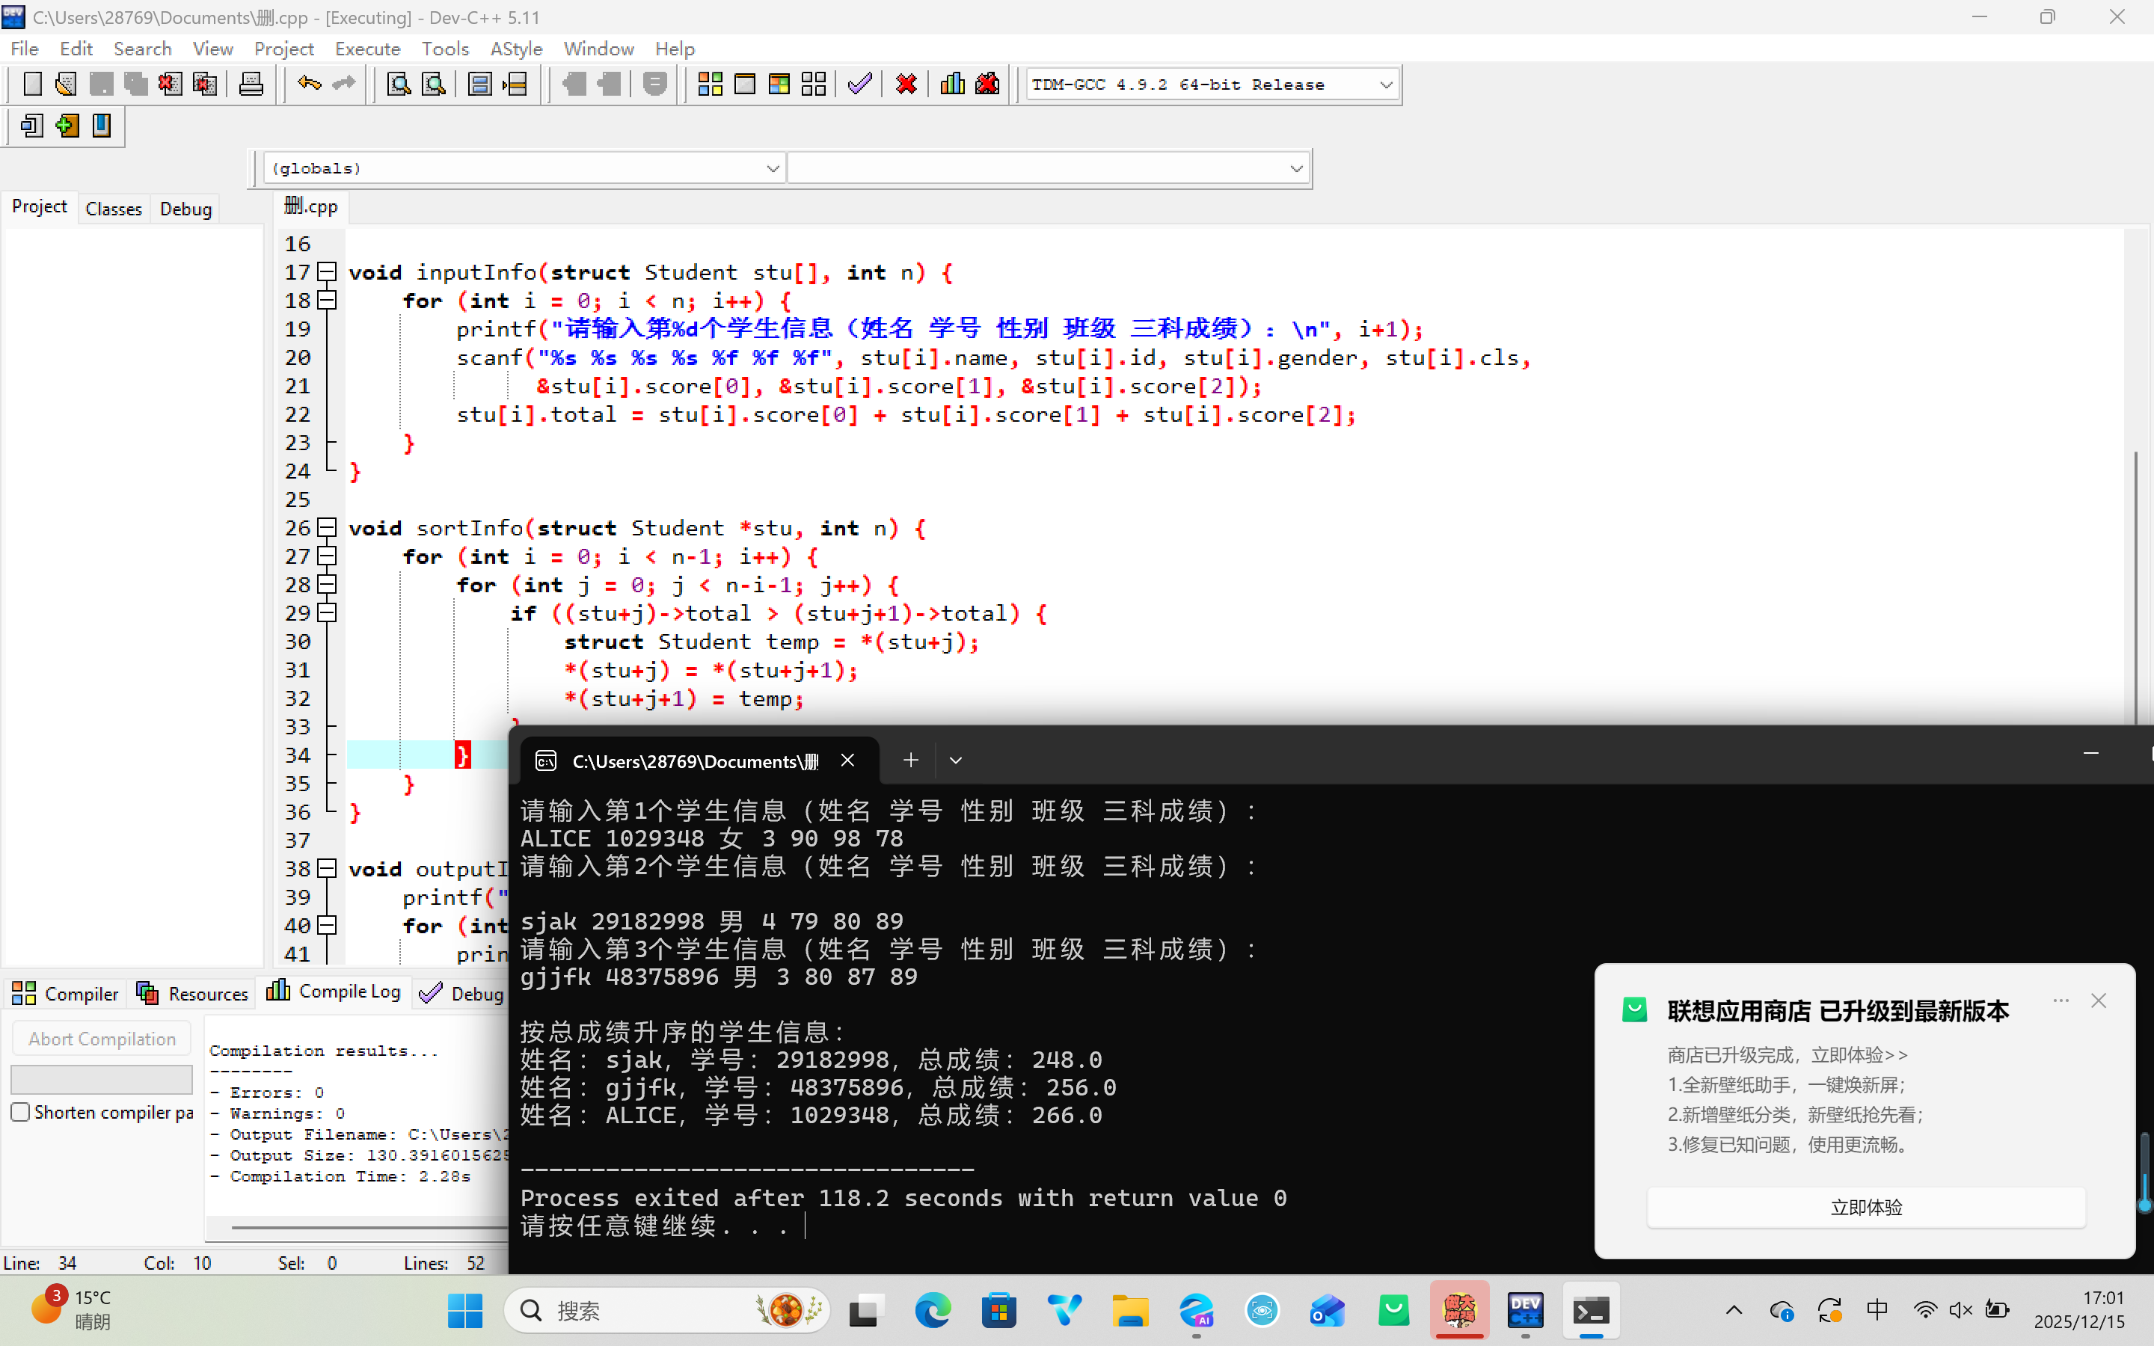Click the New file toolbar icon
This screenshot has height=1346, width=2154.
[x=32, y=84]
